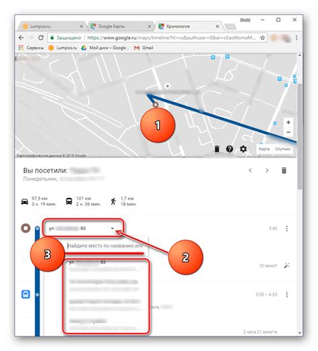Open the dropdown arrow next to 83 address
The width and height of the screenshot is (318, 351).
tap(113, 228)
